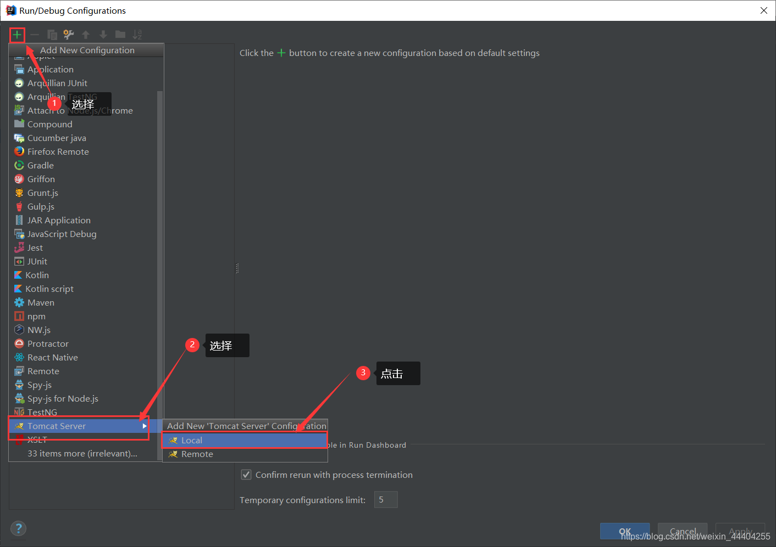Click the Arquillian JUnit icon

[x=19, y=83]
